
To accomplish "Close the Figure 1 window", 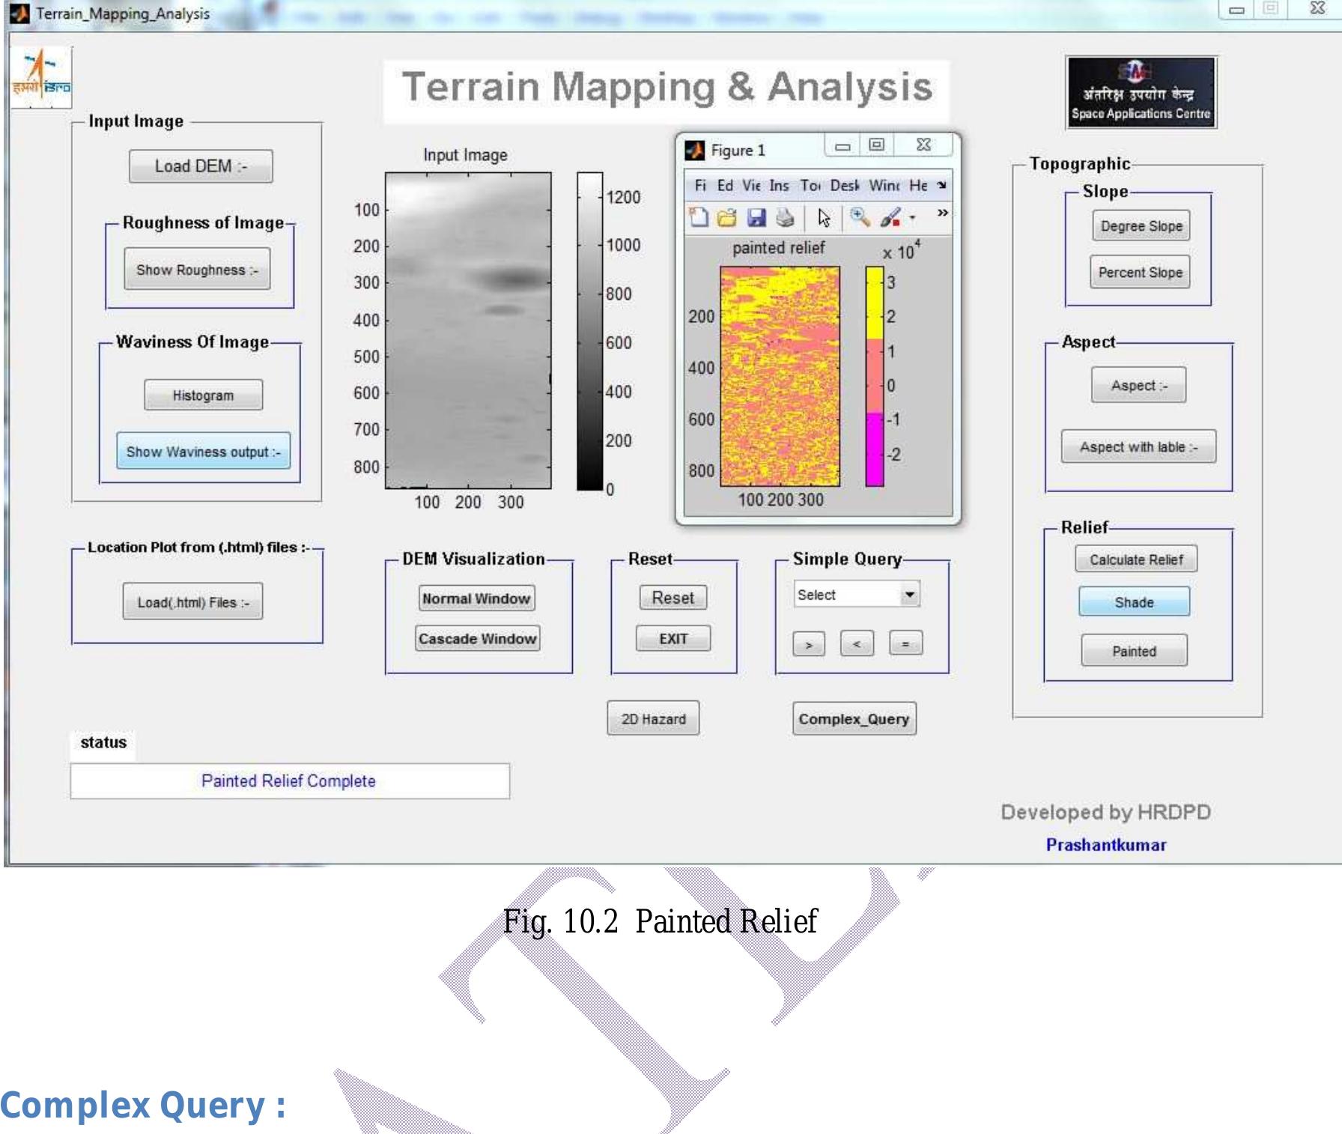I will 923,145.
